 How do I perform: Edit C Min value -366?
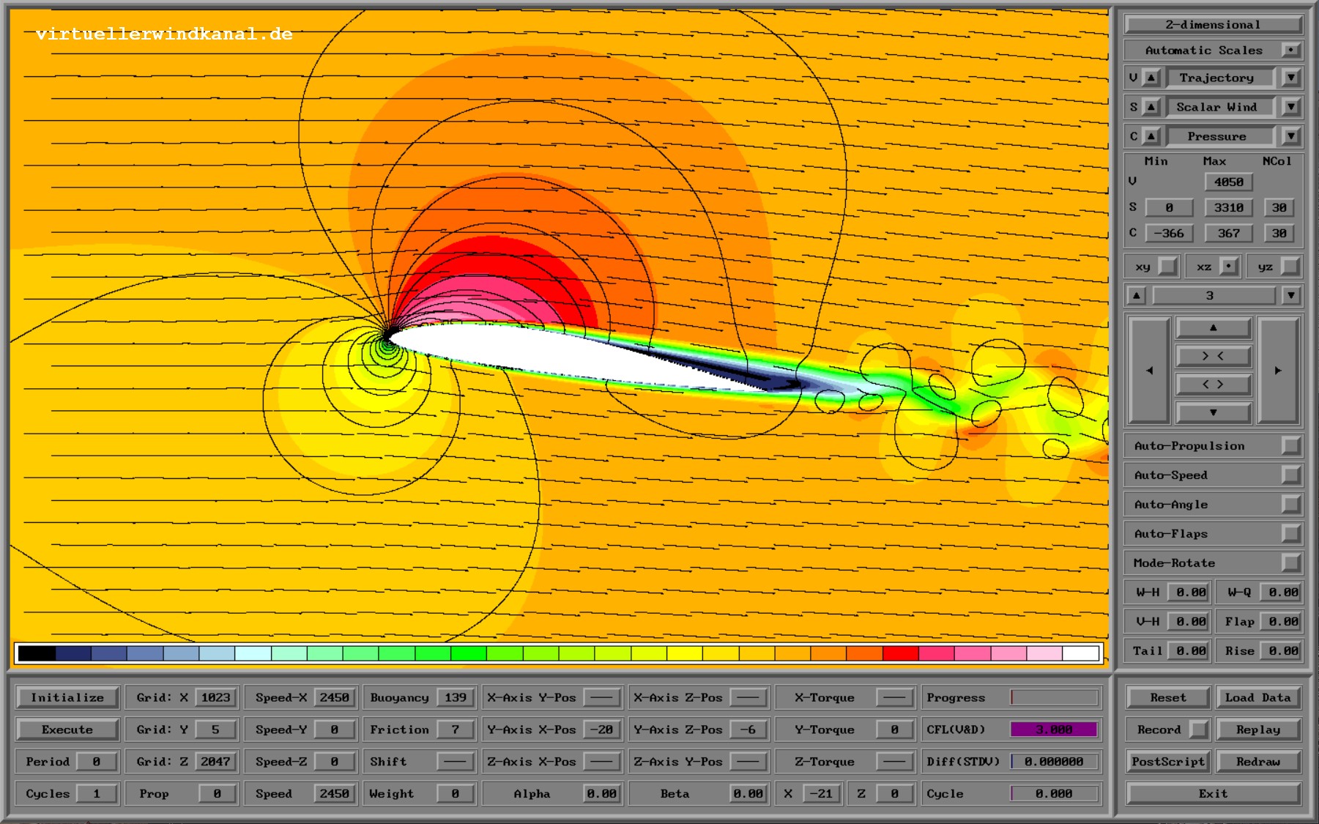[1169, 233]
